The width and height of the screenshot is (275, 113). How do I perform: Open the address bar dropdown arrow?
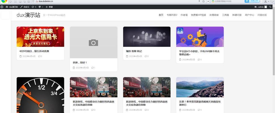point(208,1)
